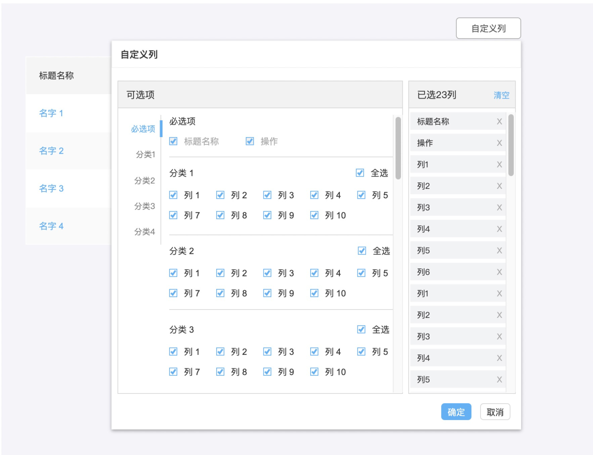
Task: Select the 分类4 category tab
Action: click(x=145, y=232)
